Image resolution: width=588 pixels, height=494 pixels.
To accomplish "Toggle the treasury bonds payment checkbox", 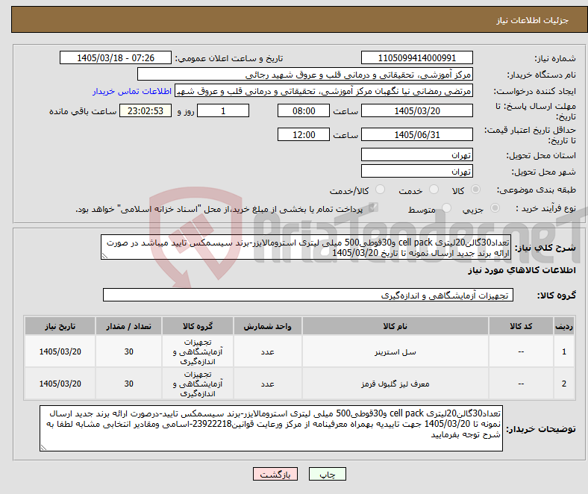I will pos(373,207).
